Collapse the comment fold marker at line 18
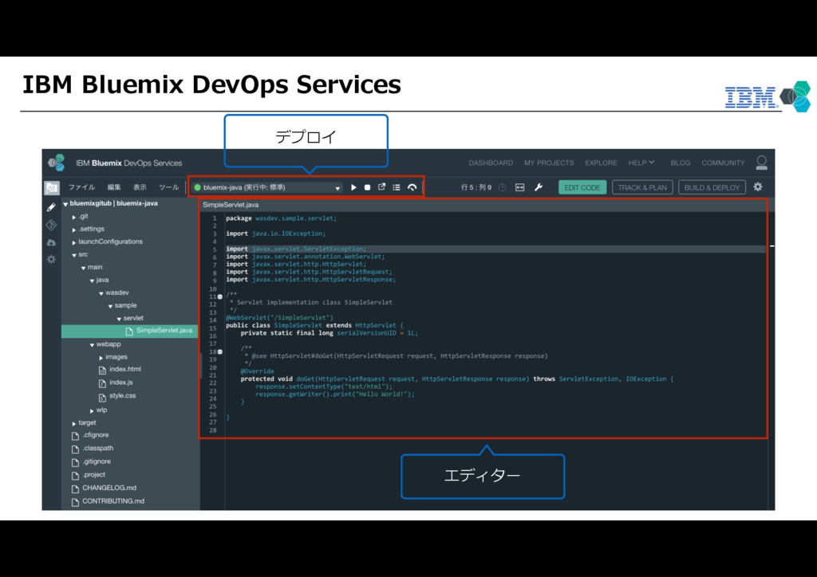This screenshot has width=817, height=577. [220, 351]
